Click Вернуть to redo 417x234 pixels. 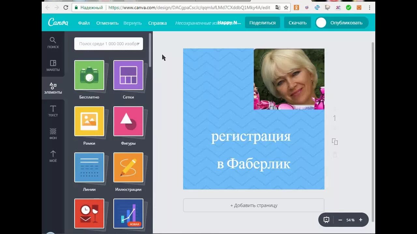pos(133,23)
